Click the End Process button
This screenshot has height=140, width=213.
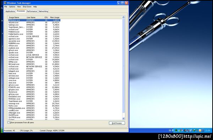117,123
